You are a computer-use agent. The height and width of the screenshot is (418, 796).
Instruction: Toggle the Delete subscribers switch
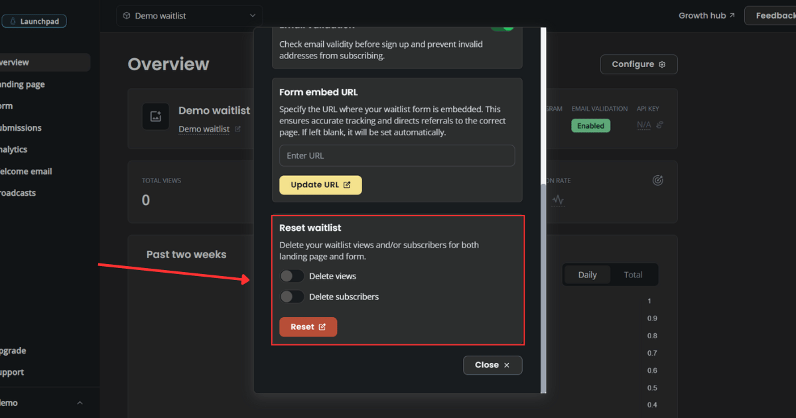(292, 297)
